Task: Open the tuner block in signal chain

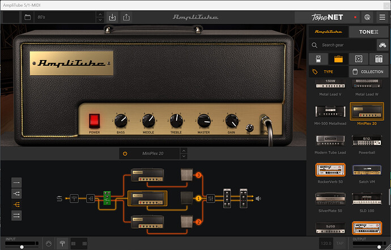Action: coord(74,198)
